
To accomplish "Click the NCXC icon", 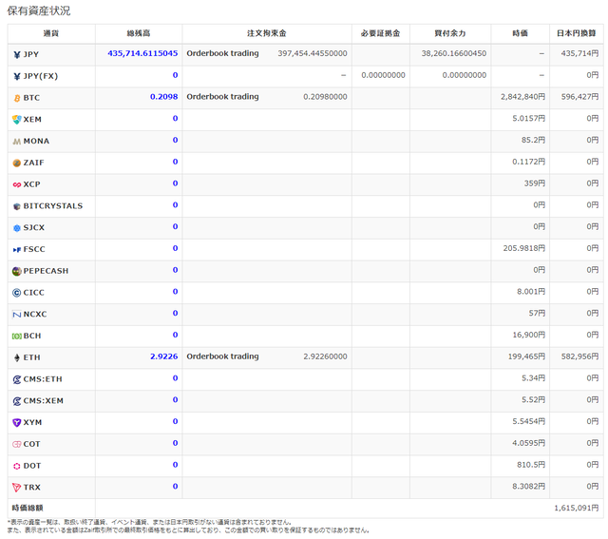I will point(17,315).
